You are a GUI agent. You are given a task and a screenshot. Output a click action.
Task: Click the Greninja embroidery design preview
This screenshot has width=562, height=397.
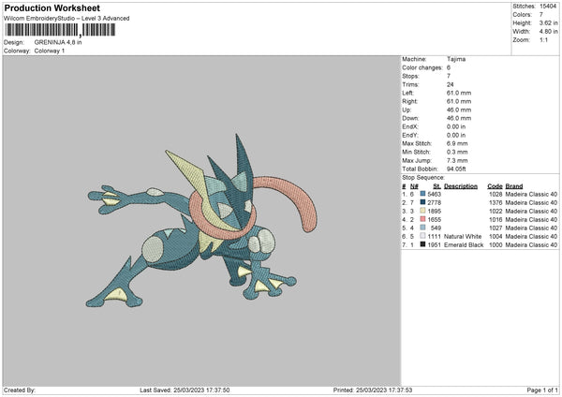202,221
